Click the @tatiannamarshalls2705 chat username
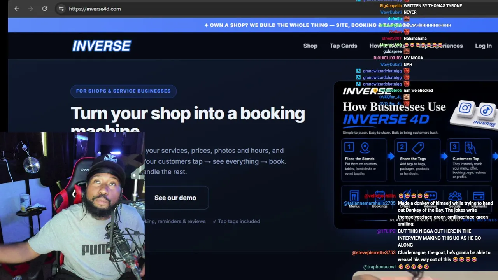498x280 pixels. pyautogui.click(x=369, y=203)
